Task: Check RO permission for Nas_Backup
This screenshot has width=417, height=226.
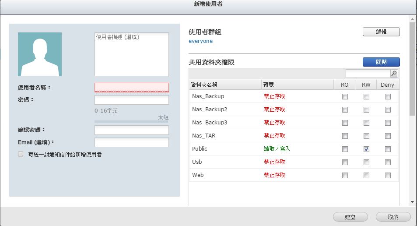Action: point(345,96)
